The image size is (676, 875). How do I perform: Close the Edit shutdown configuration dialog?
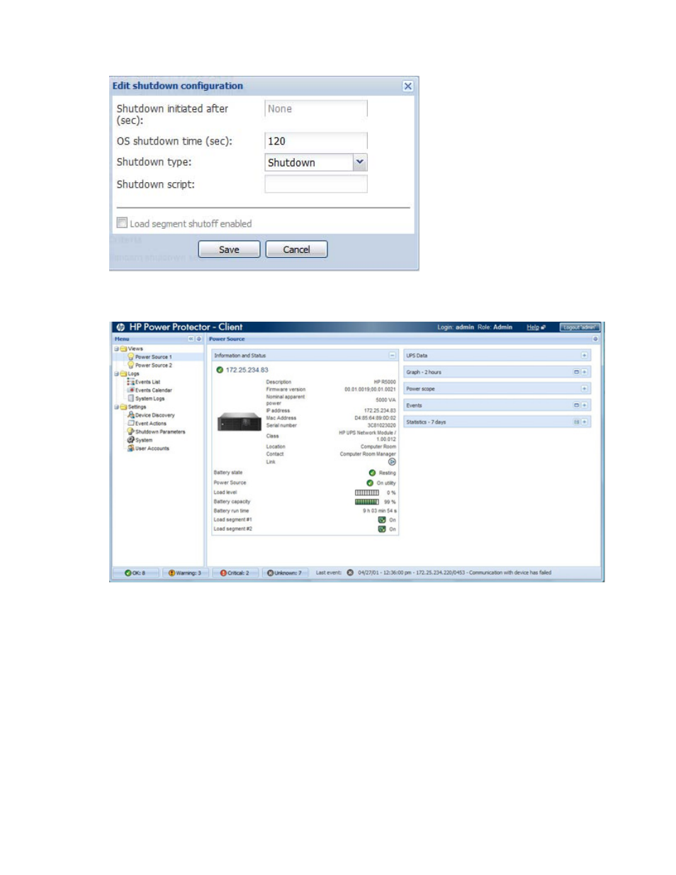click(x=407, y=86)
